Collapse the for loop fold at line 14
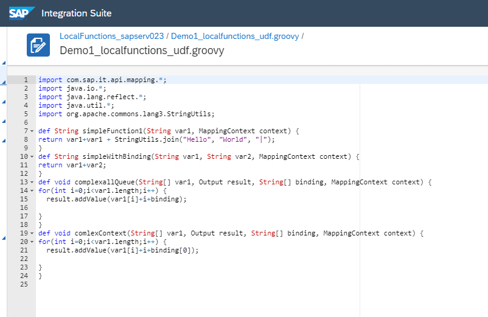 pos(32,190)
